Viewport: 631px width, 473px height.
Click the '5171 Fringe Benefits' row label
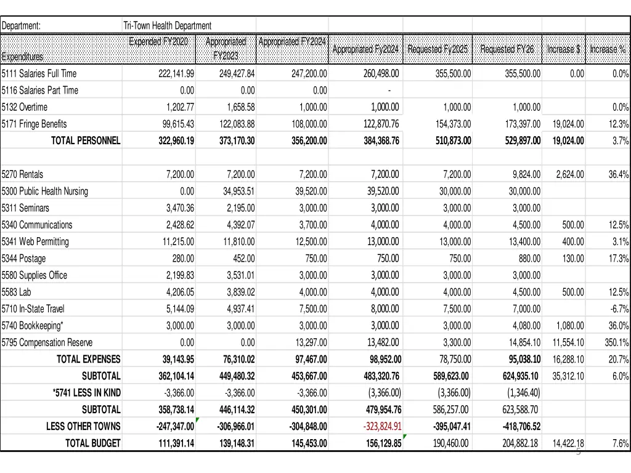[x=35, y=124]
